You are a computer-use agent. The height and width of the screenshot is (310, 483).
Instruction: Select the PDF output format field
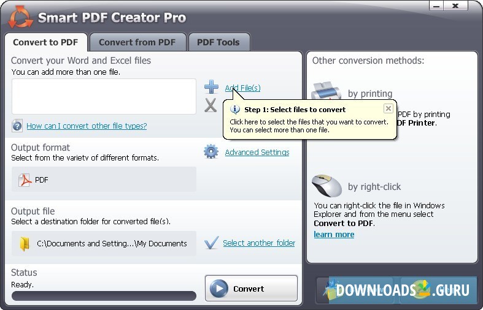[104, 180]
